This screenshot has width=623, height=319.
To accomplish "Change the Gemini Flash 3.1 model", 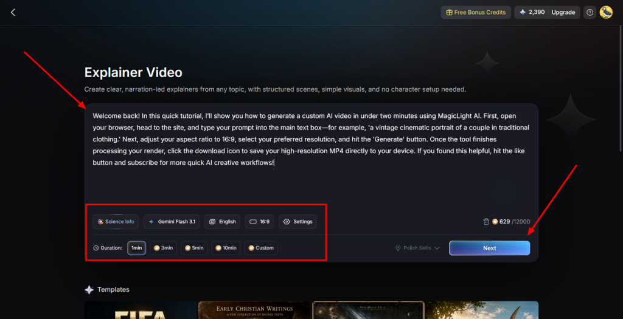I will [x=172, y=222].
